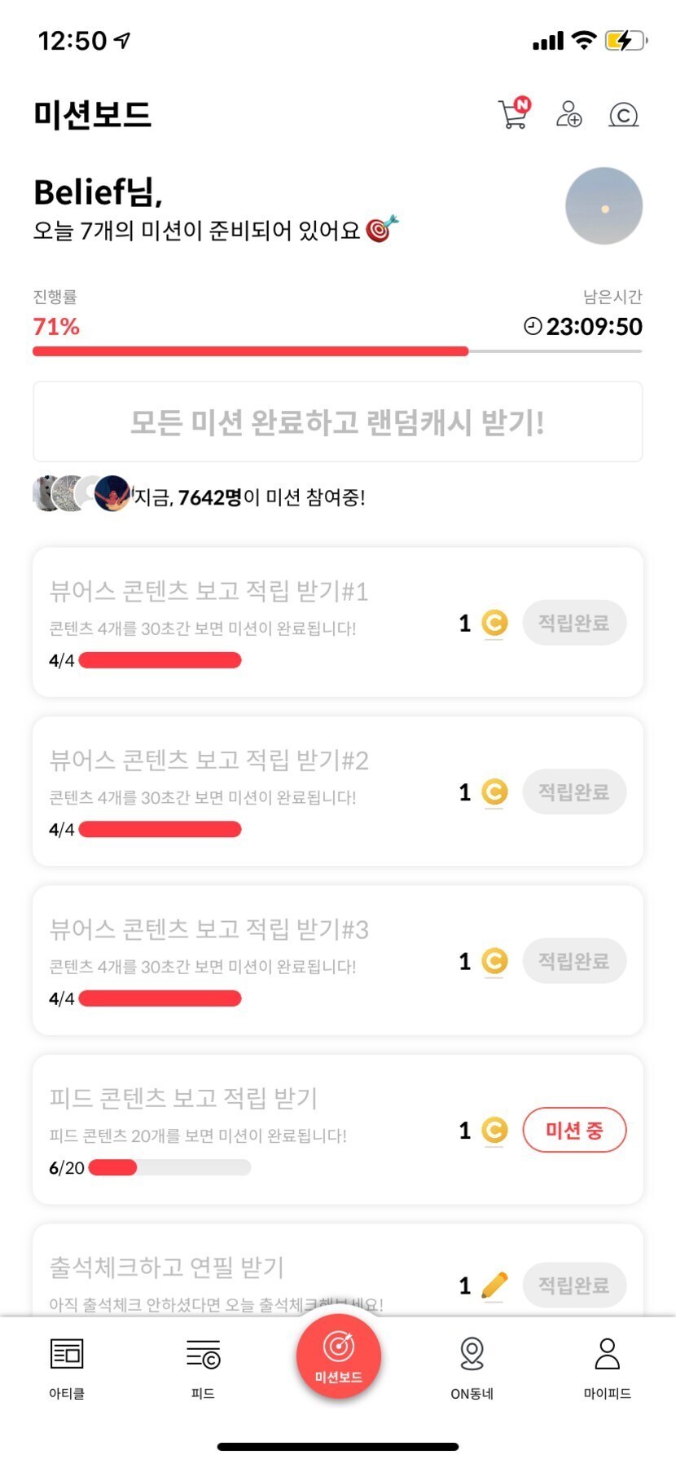Tap the coin icon on 피드 콘텐츠 mission
Viewport: 676px width, 1464px height.
tap(494, 1130)
